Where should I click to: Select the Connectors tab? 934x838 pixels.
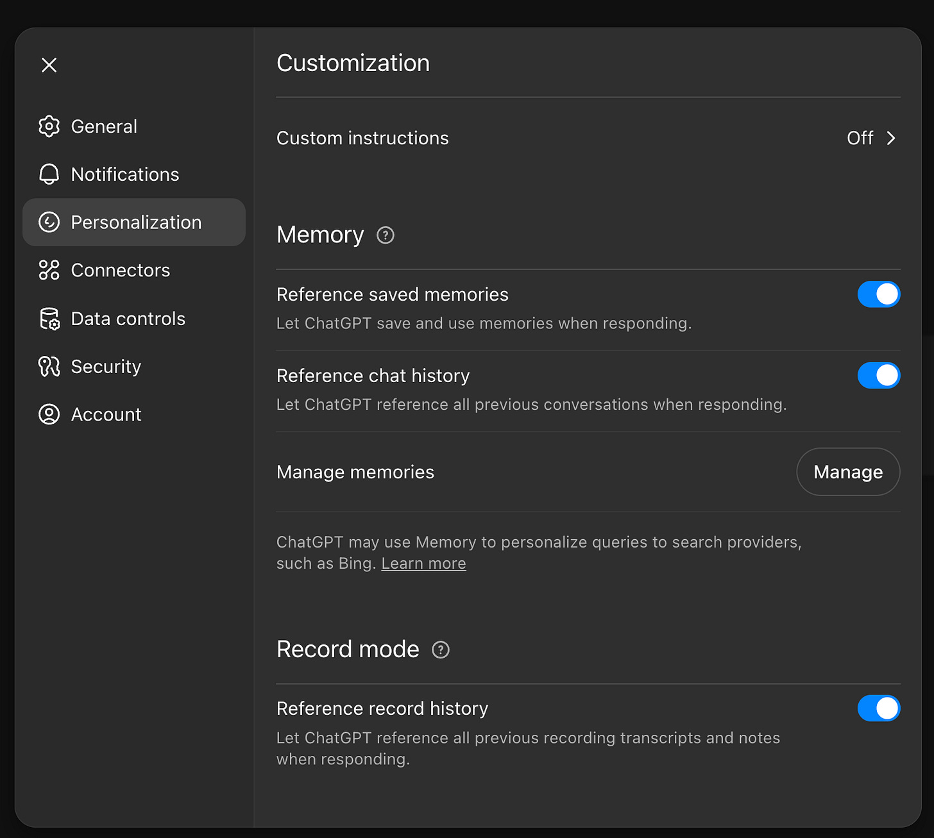pyautogui.click(x=134, y=271)
